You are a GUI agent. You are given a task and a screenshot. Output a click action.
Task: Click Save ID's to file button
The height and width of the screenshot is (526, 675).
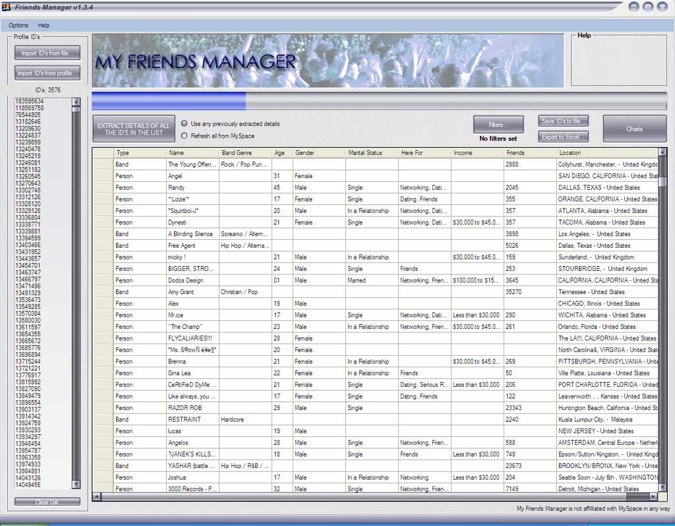click(563, 121)
